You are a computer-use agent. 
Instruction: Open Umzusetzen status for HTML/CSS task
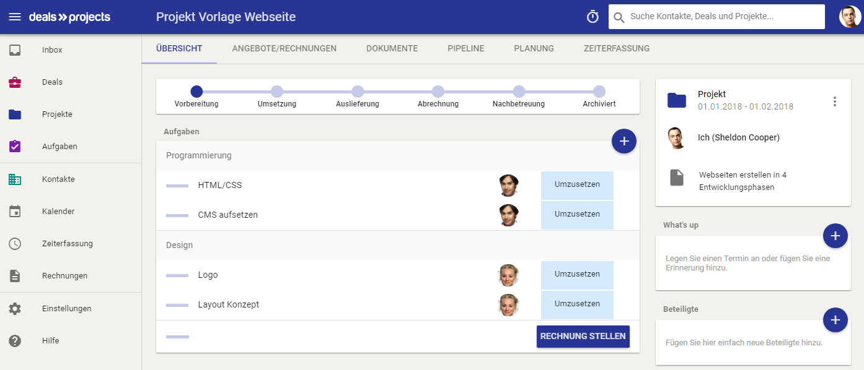[x=577, y=185]
